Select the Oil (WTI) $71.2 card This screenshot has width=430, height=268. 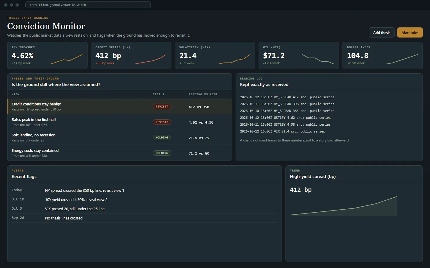(x=299, y=55)
